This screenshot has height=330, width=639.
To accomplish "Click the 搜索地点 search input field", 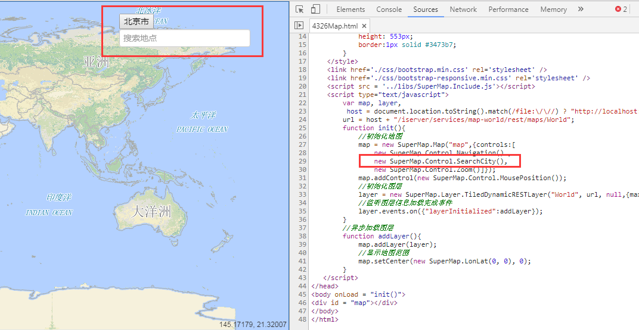I will coord(184,38).
